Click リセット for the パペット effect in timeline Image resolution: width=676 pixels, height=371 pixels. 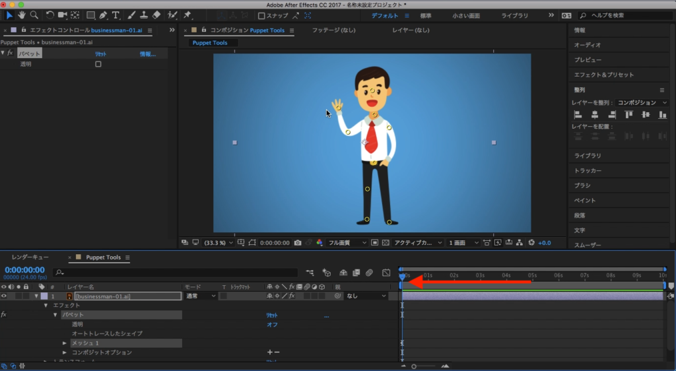point(272,316)
